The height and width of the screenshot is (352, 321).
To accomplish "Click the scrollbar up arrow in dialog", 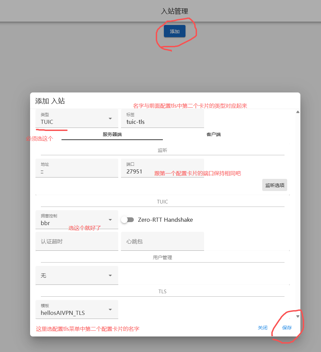I will [298, 112].
